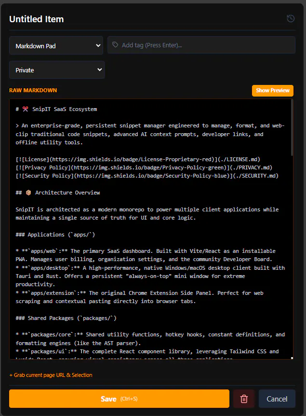Image resolution: width=306 pixels, height=416 pixels.
Task: Open the Private visibility dropdown
Action: tap(57, 70)
